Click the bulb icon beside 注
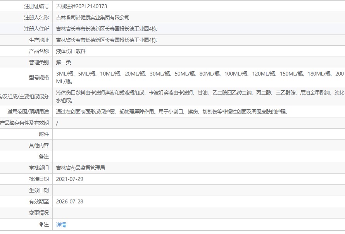345x234 pixels. coord(41,224)
